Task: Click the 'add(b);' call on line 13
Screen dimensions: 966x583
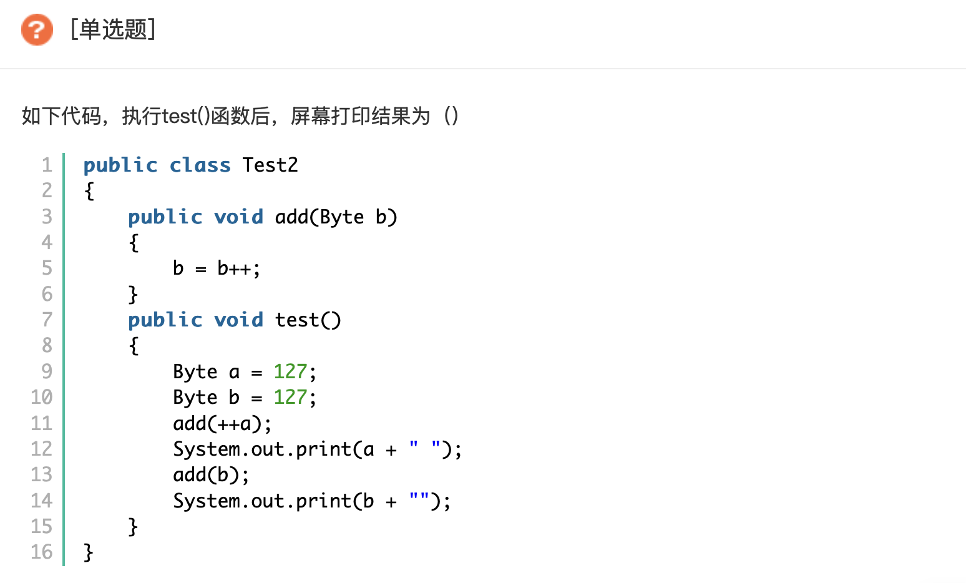Action: 212,475
